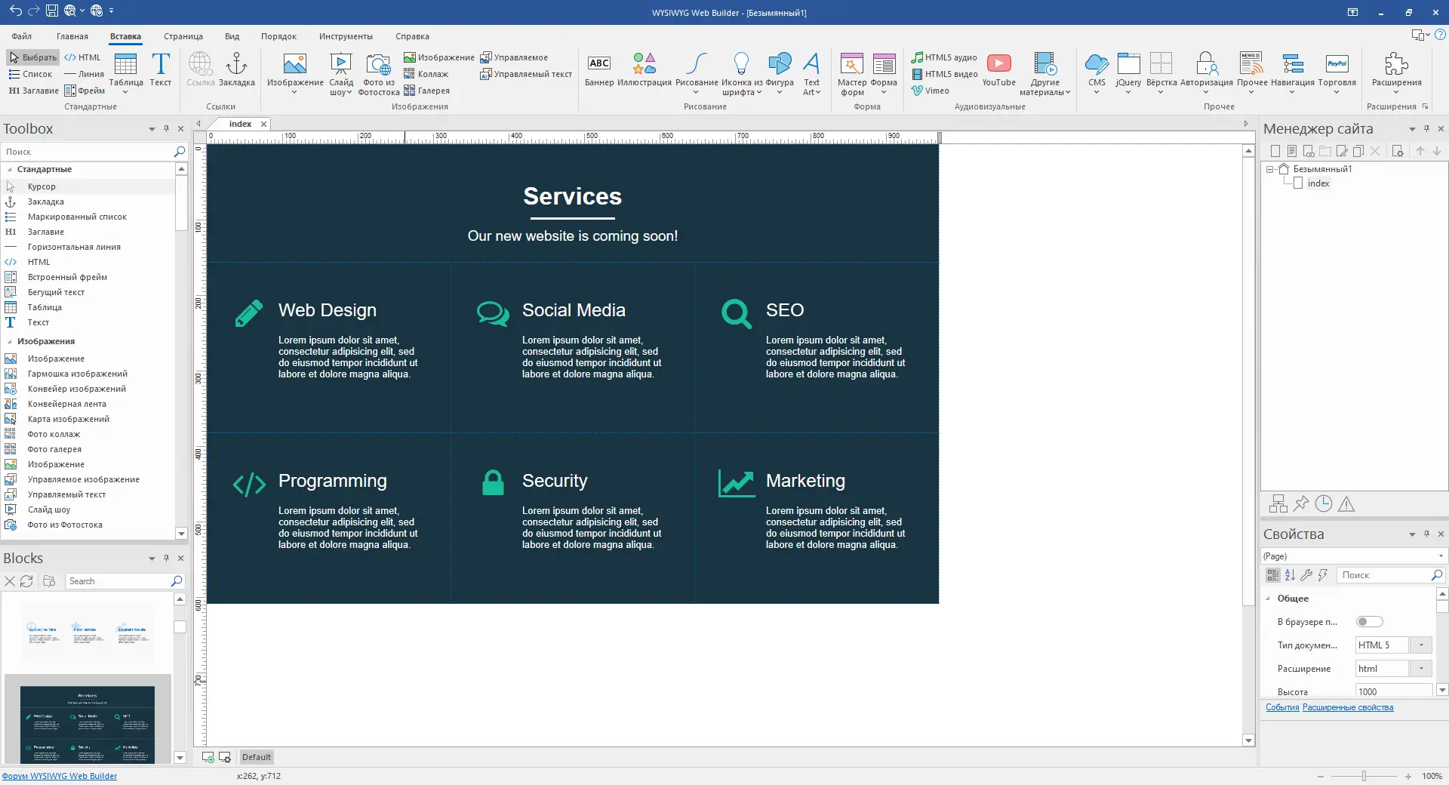Open the Справка ribbon tab
Screen dimensions: 1449x785
click(x=412, y=36)
